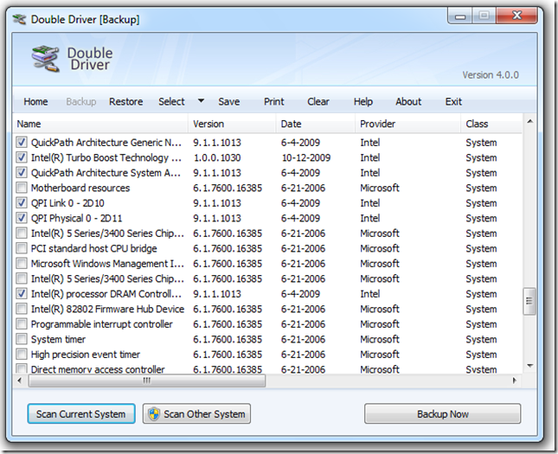The height and width of the screenshot is (454, 558).
Task: Click Microsoft provider in Motherboard resources row
Action: point(380,188)
